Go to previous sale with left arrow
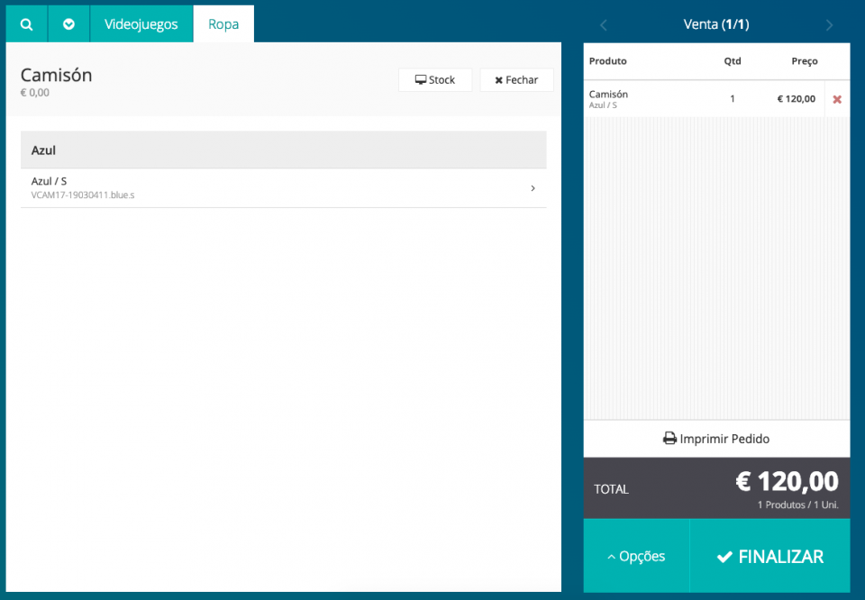Image resolution: width=865 pixels, height=600 pixels. (x=604, y=25)
